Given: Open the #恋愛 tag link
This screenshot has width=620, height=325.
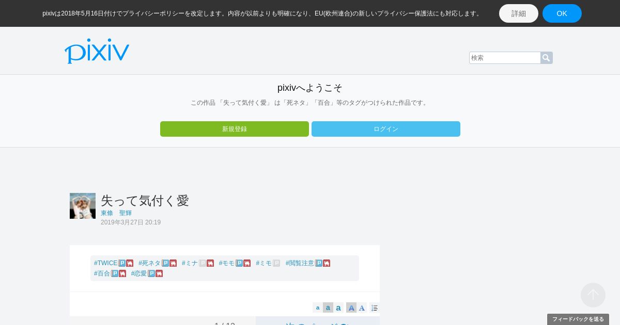Looking at the screenshot, I should (x=139, y=273).
